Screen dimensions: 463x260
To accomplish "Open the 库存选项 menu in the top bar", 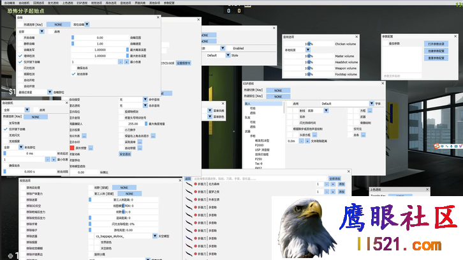I will coord(111,3).
